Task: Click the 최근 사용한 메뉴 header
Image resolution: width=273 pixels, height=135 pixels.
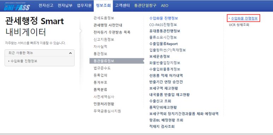Action: click(x=40, y=53)
